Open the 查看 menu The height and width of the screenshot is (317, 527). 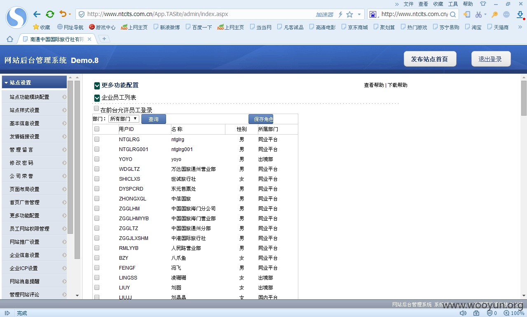[423, 4]
